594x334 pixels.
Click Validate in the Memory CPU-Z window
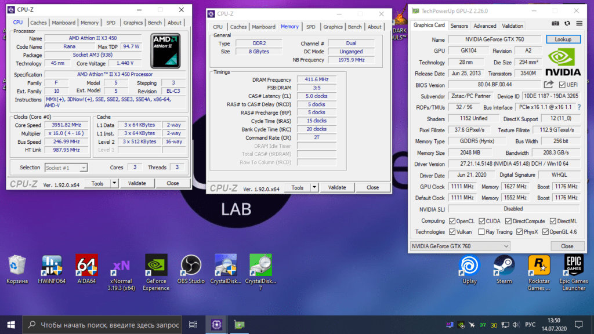pyautogui.click(x=337, y=187)
